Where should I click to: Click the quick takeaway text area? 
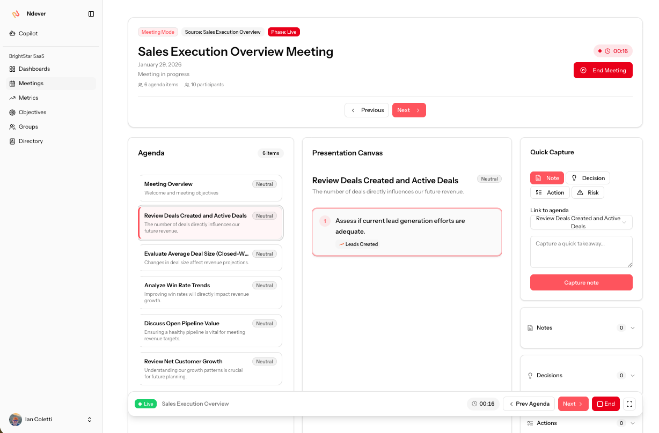(x=581, y=251)
